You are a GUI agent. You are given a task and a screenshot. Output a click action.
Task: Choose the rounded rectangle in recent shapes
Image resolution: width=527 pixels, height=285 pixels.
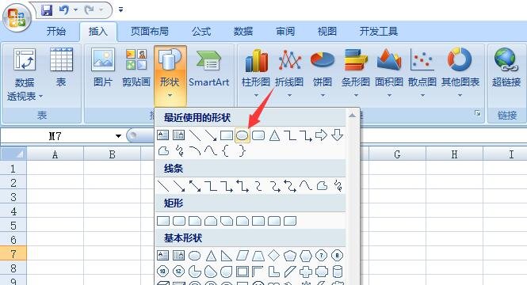click(258, 135)
